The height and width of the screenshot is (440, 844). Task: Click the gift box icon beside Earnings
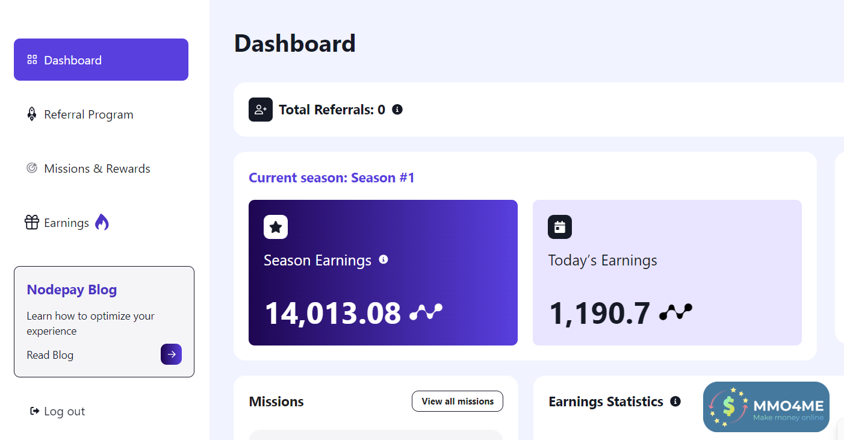32,223
